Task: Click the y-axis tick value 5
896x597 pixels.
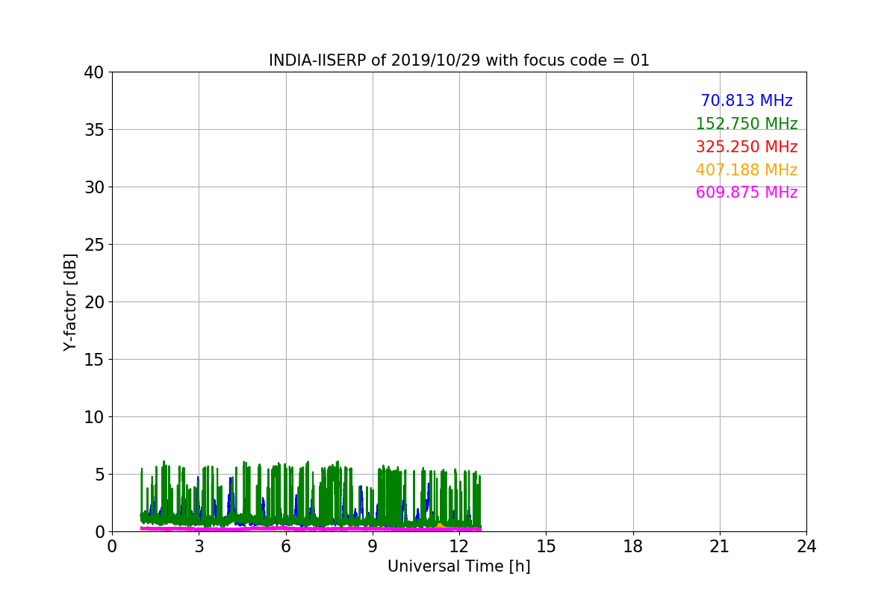Action: tap(99, 475)
